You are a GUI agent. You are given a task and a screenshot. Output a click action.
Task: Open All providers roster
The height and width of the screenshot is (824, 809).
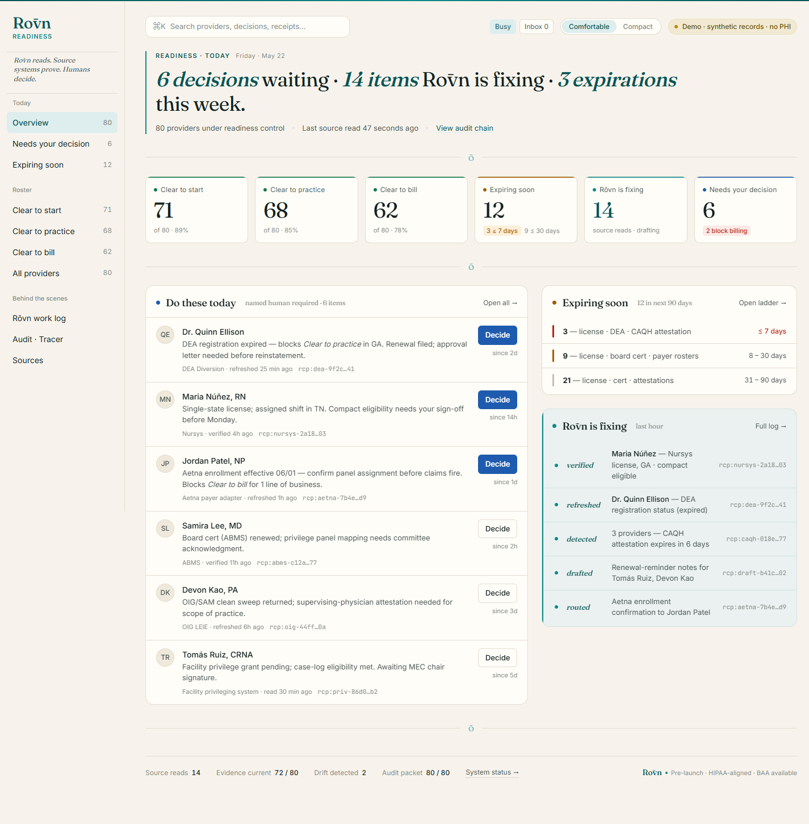[62, 273]
